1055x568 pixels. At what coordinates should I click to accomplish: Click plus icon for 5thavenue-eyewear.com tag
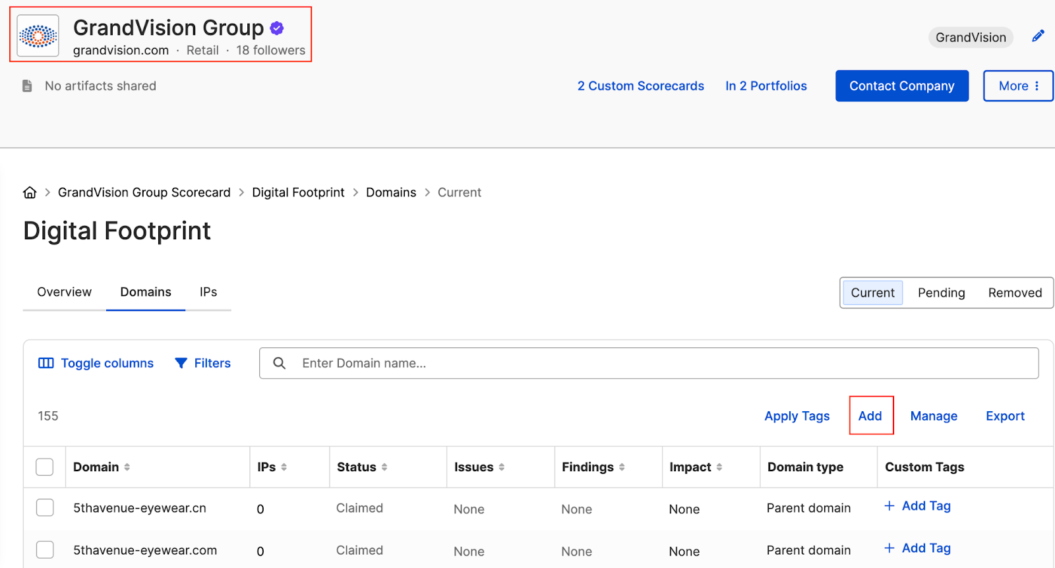(x=889, y=548)
